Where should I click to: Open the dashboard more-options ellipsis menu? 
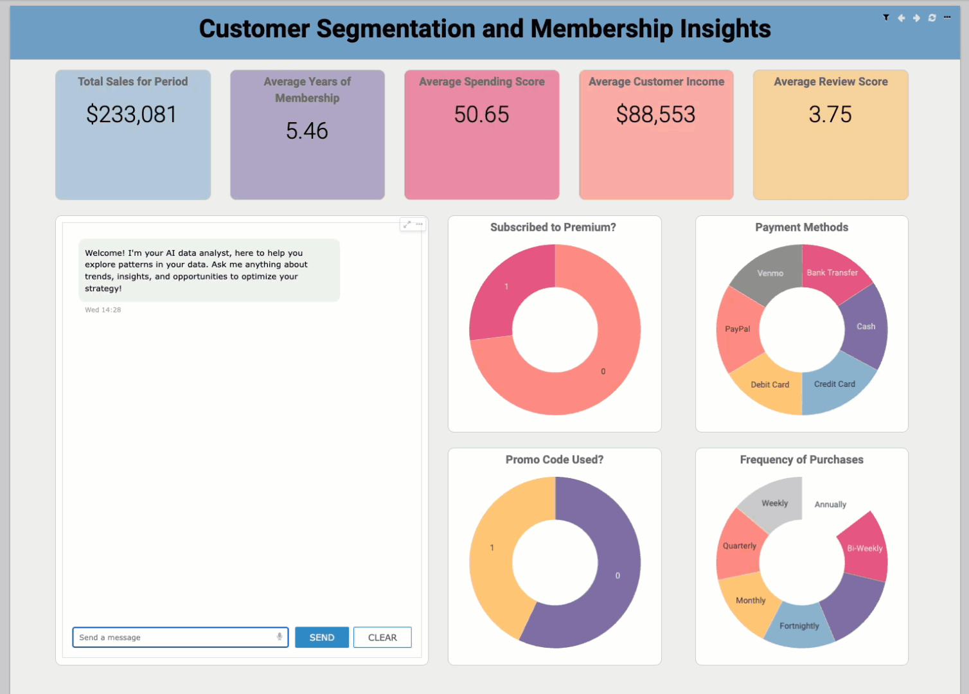(x=947, y=17)
